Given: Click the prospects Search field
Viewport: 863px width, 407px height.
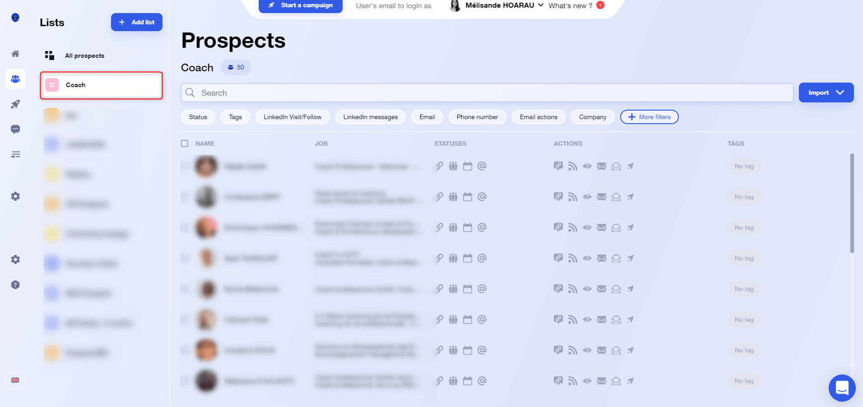Looking at the screenshot, I should [x=487, y=92].
